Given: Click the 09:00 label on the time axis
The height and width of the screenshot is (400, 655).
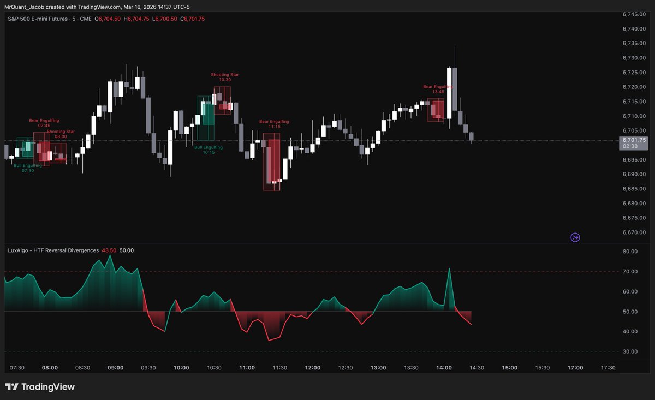Looking at the screenshot, I should coord(116,368).
